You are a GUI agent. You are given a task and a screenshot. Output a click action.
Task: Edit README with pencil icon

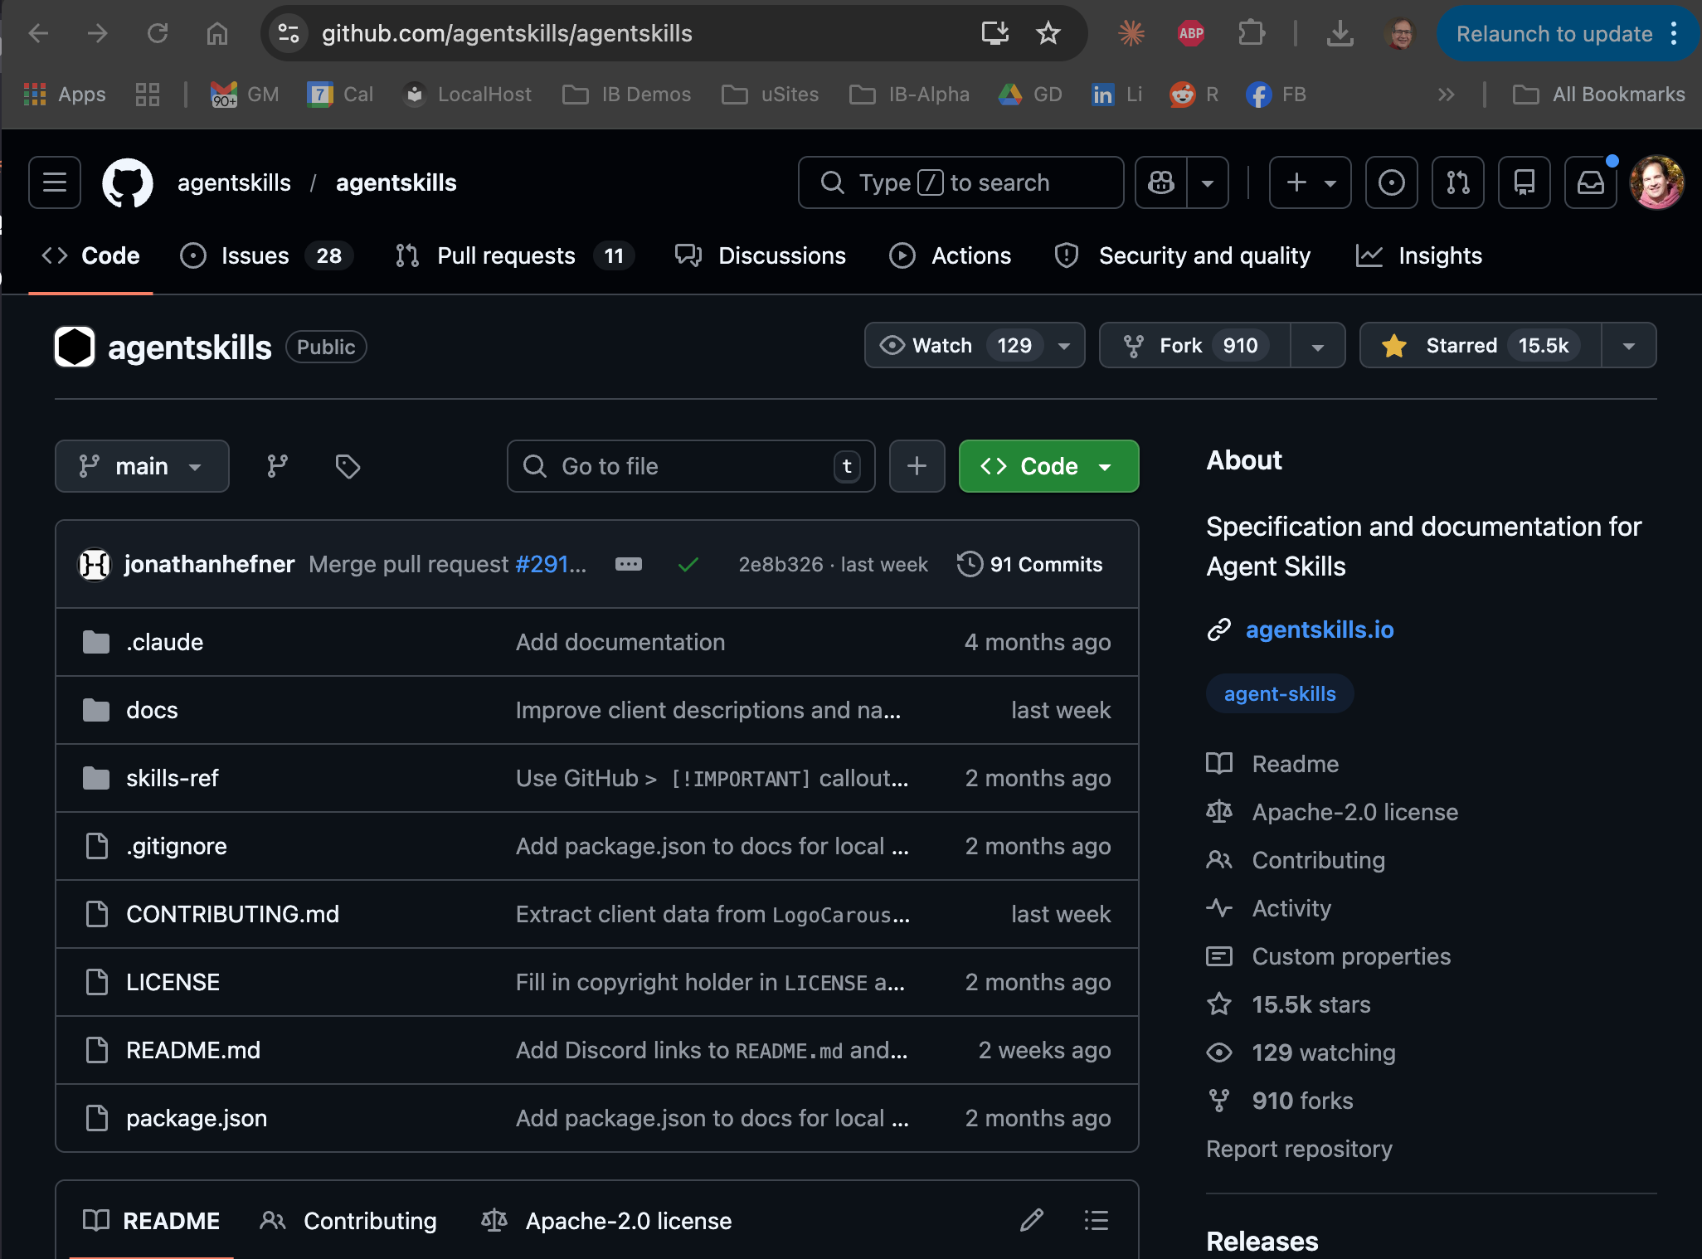pyautogui.click(x=1031, y=1220)
